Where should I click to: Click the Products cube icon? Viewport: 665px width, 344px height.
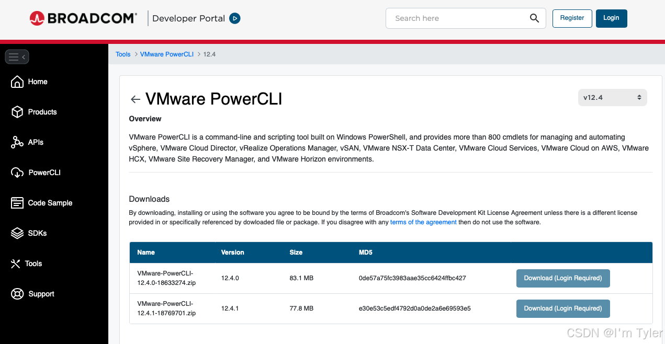coord(17,112)
